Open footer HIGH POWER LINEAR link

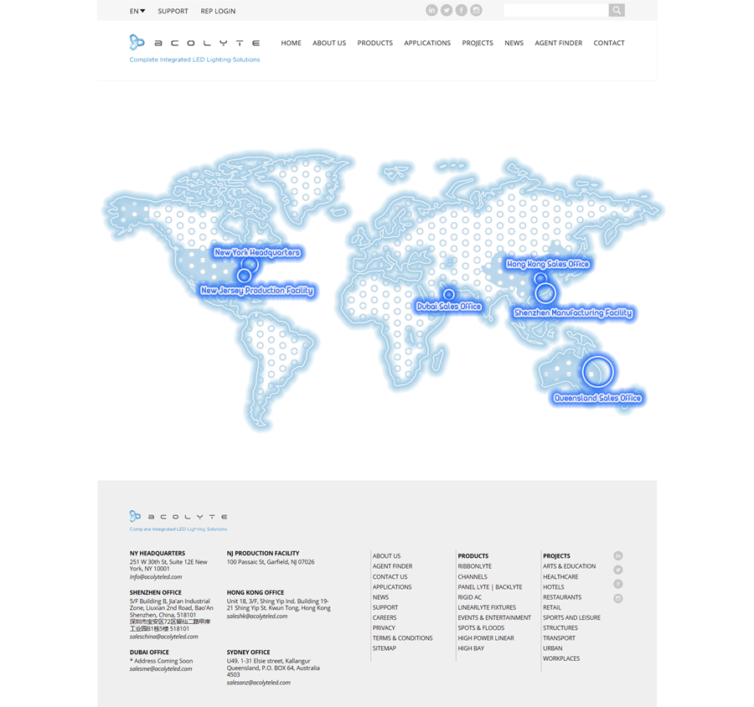click(486, 637)
